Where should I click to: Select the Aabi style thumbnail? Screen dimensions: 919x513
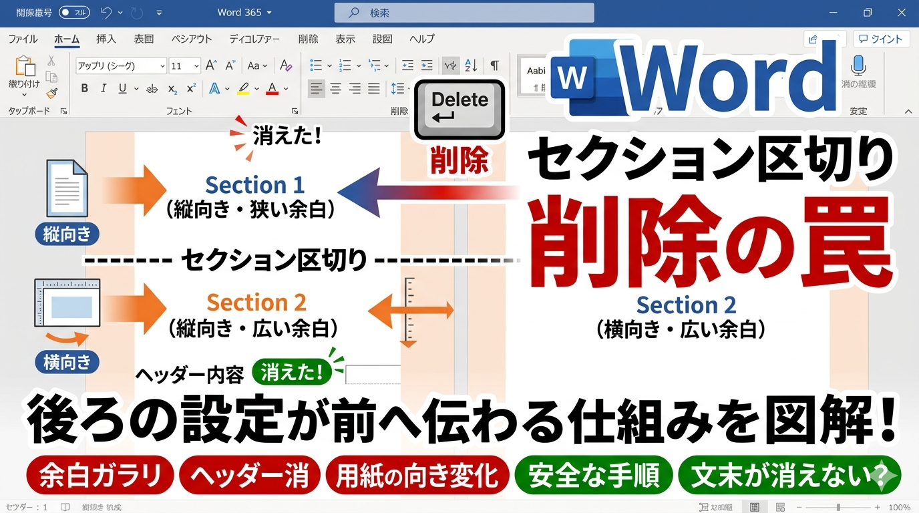tap(536, 76)
